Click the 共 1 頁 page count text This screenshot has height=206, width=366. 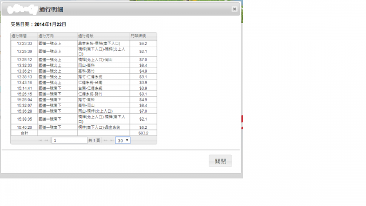[x=94, y=140]
